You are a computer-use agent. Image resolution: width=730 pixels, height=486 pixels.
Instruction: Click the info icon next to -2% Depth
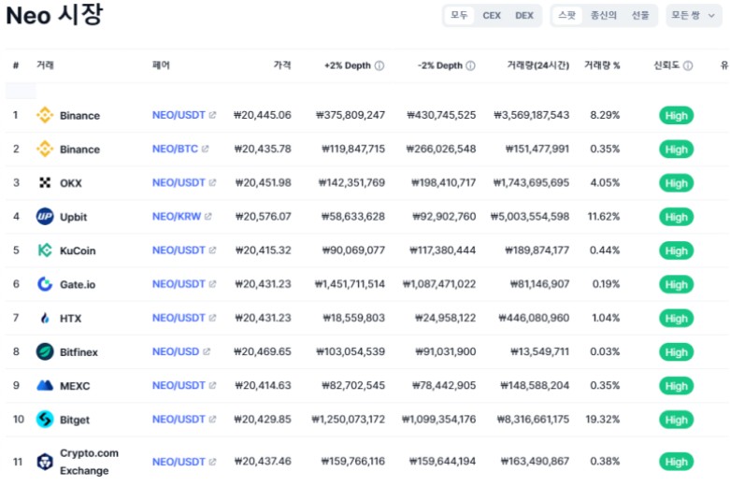tap(471, 65)
